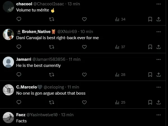168x126 pixels.
Task: Share Broken_Native's tweet
Action: (x=158, y=47)
